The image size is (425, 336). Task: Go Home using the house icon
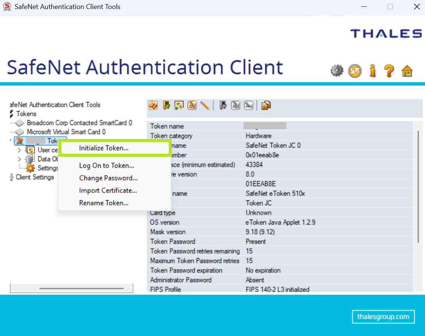407,71
